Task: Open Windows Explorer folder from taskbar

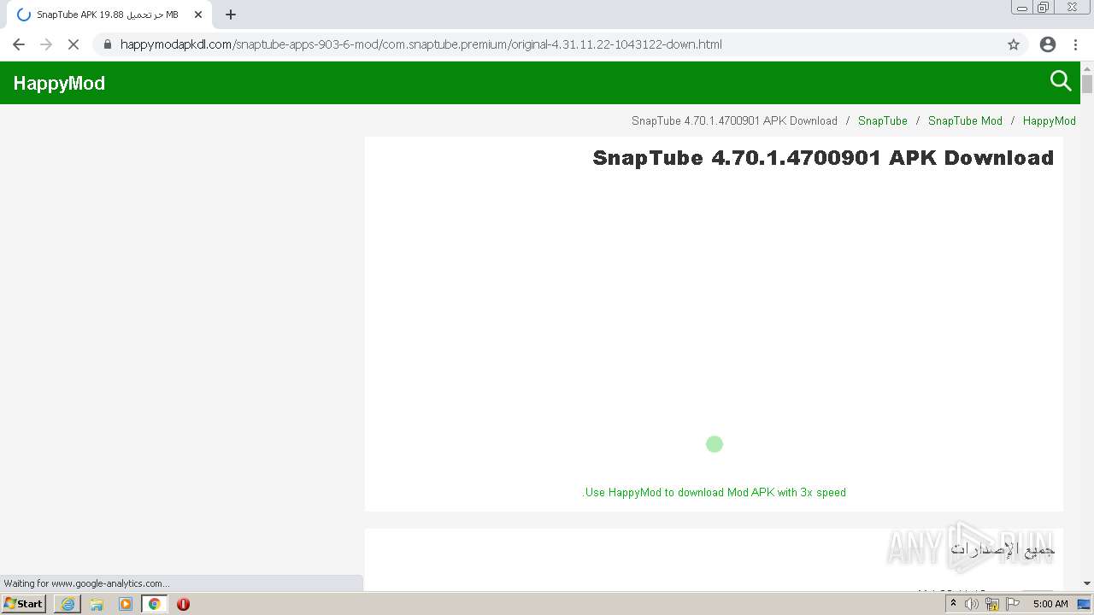Action: coord(97,604)
